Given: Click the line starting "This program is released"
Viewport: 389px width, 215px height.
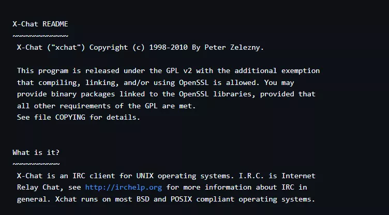Looking at the screenshot, I should pyautogui.click(x=168, y=70).
